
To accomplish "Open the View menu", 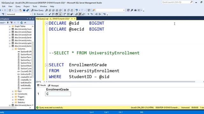I will coord(10,6).
